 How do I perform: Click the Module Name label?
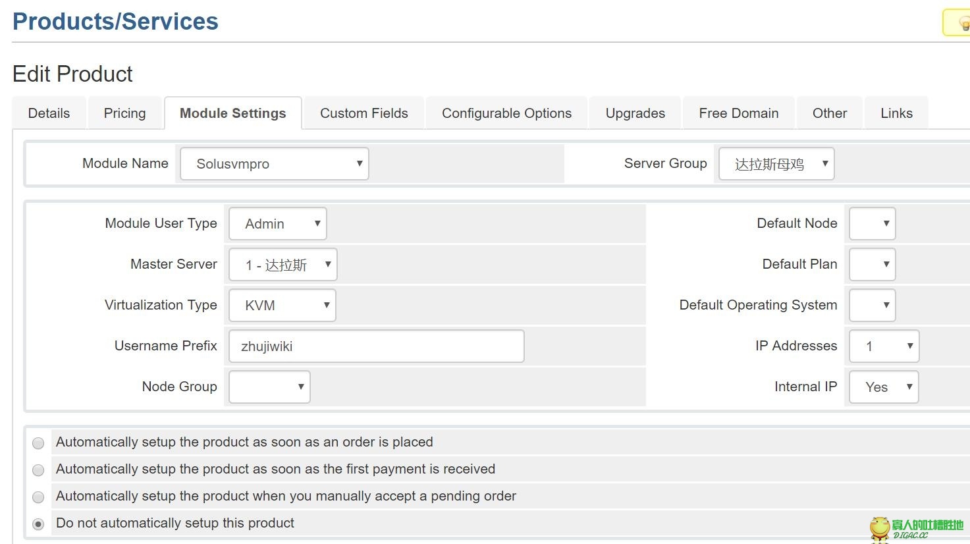tap(125, 163)
